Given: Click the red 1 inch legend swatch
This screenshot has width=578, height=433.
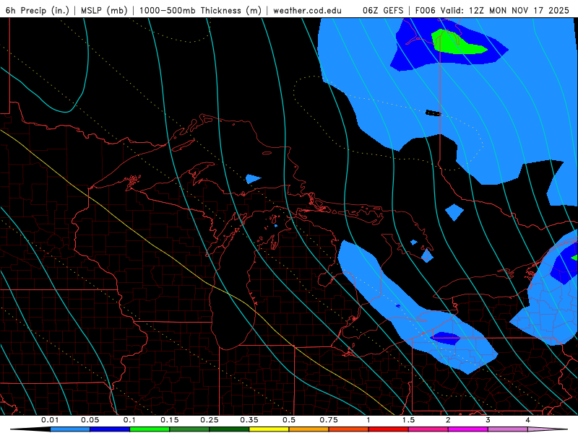Looking at the screenshot, I should click(x=389, y=429).
